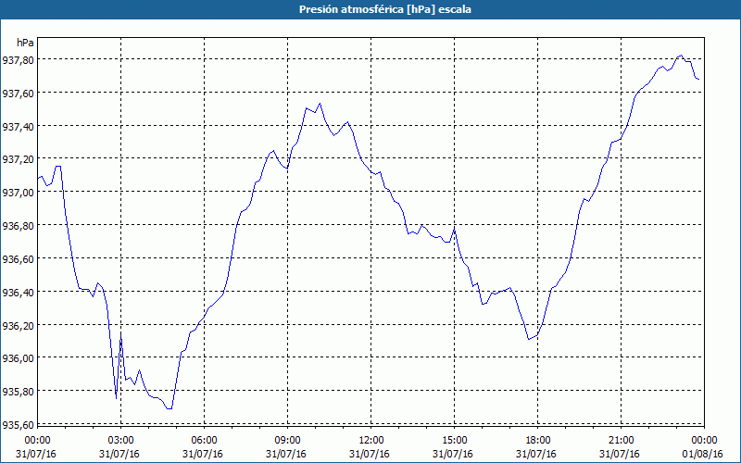Select the 06:00 time axis label
The image size is (741, 463).
(x=204, y=441)
